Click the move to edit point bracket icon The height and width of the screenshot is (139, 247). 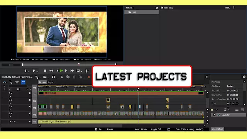click(x=87, y=71)
